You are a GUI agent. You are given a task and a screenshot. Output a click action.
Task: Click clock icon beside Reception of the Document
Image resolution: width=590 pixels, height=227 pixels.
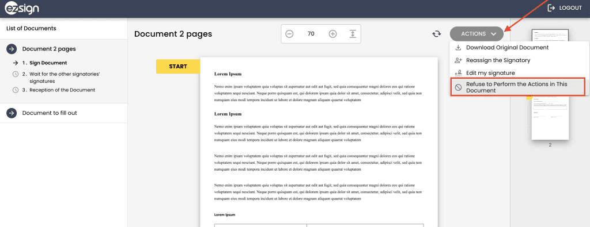(16, 90)
